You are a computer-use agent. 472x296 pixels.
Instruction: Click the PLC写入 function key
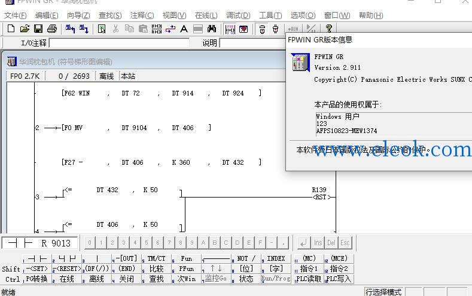(339, 279)
